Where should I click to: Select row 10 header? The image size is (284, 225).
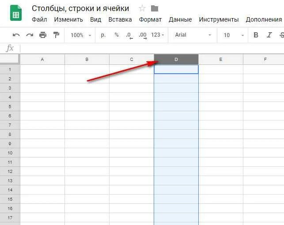[10, 153]
